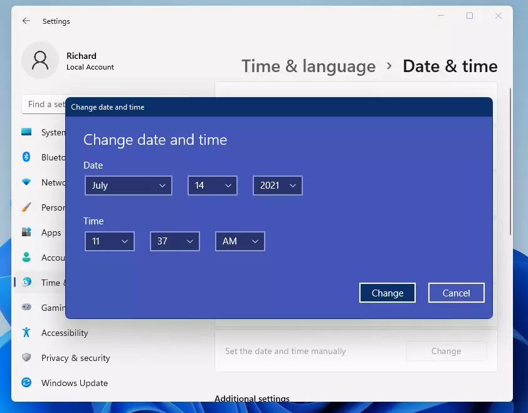
Task: Click the Network wifi icon in sidebar
Action: pyautogui.click(x=26, y=182)
